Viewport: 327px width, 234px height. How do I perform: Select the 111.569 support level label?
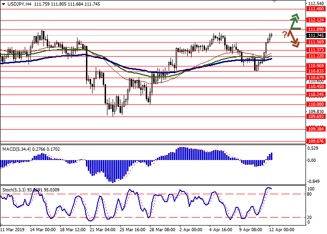pyautogui.click(x=316, y=42)
